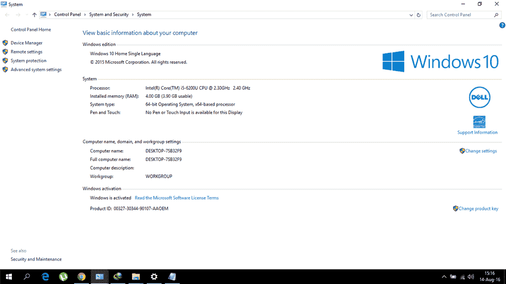Click the shield icon beside Change product key

455,208
